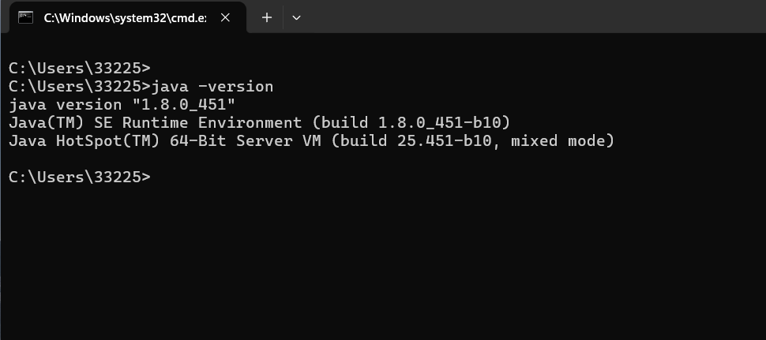Close the cmd.exe tab

point(226,17)
